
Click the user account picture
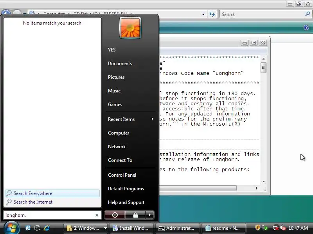point(130,28)
